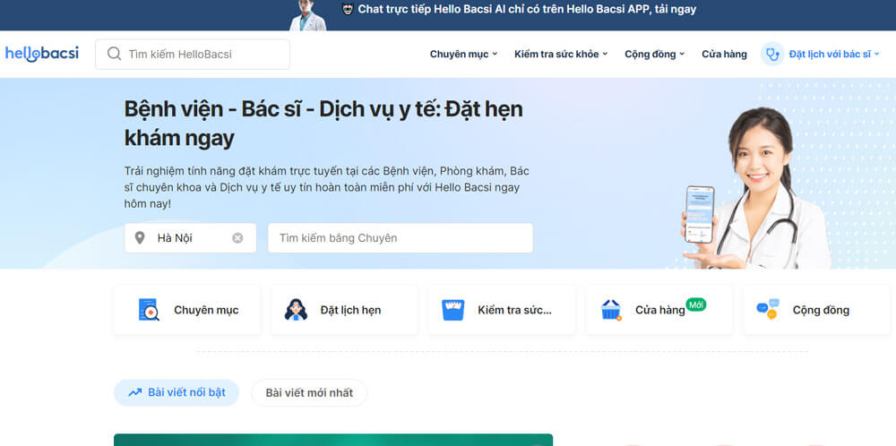
Task: Focus the Tìm kiếm HelloBacsi search field
Action: point(193,55)
